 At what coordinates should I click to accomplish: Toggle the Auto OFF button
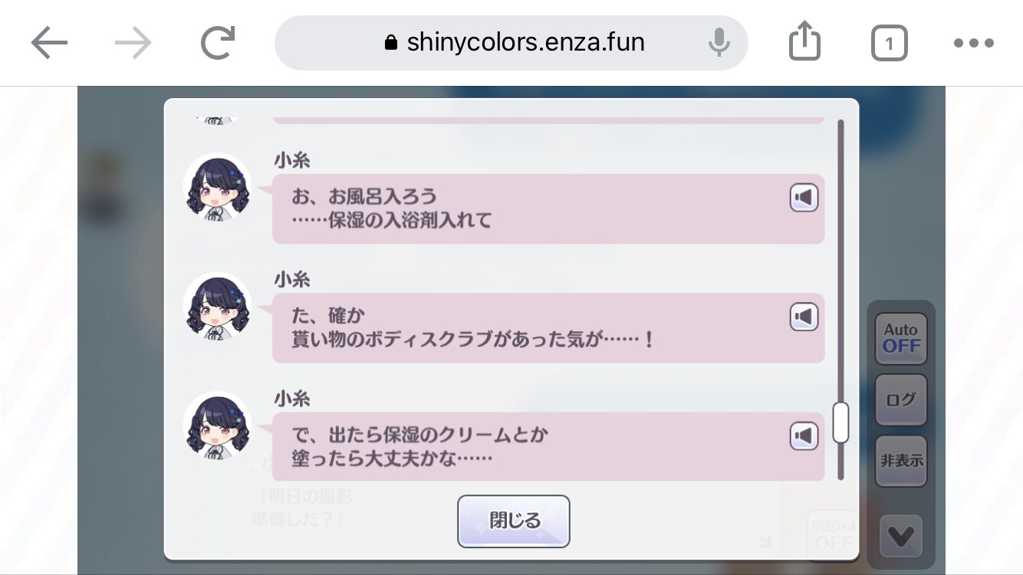[901, 338]
